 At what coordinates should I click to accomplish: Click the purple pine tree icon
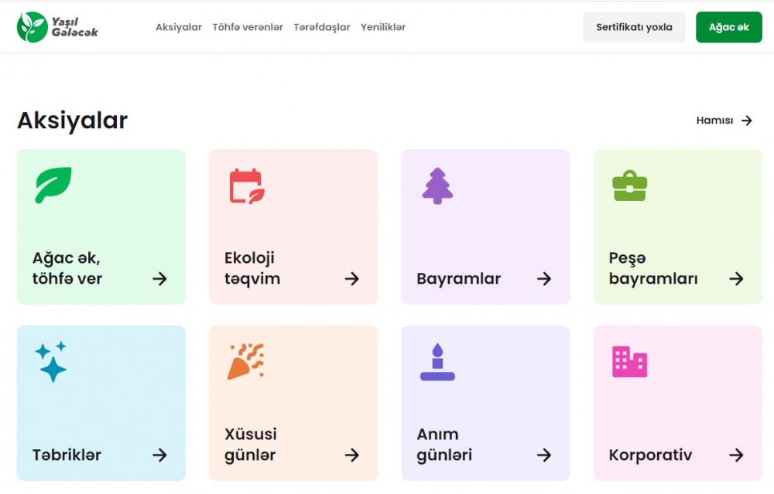[x=437, y=186]
